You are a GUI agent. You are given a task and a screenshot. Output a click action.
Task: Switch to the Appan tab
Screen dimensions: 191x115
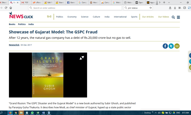151,2
